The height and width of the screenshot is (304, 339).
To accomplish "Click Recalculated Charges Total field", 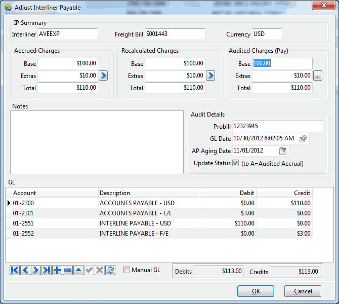I will click(x=175, y=88).
